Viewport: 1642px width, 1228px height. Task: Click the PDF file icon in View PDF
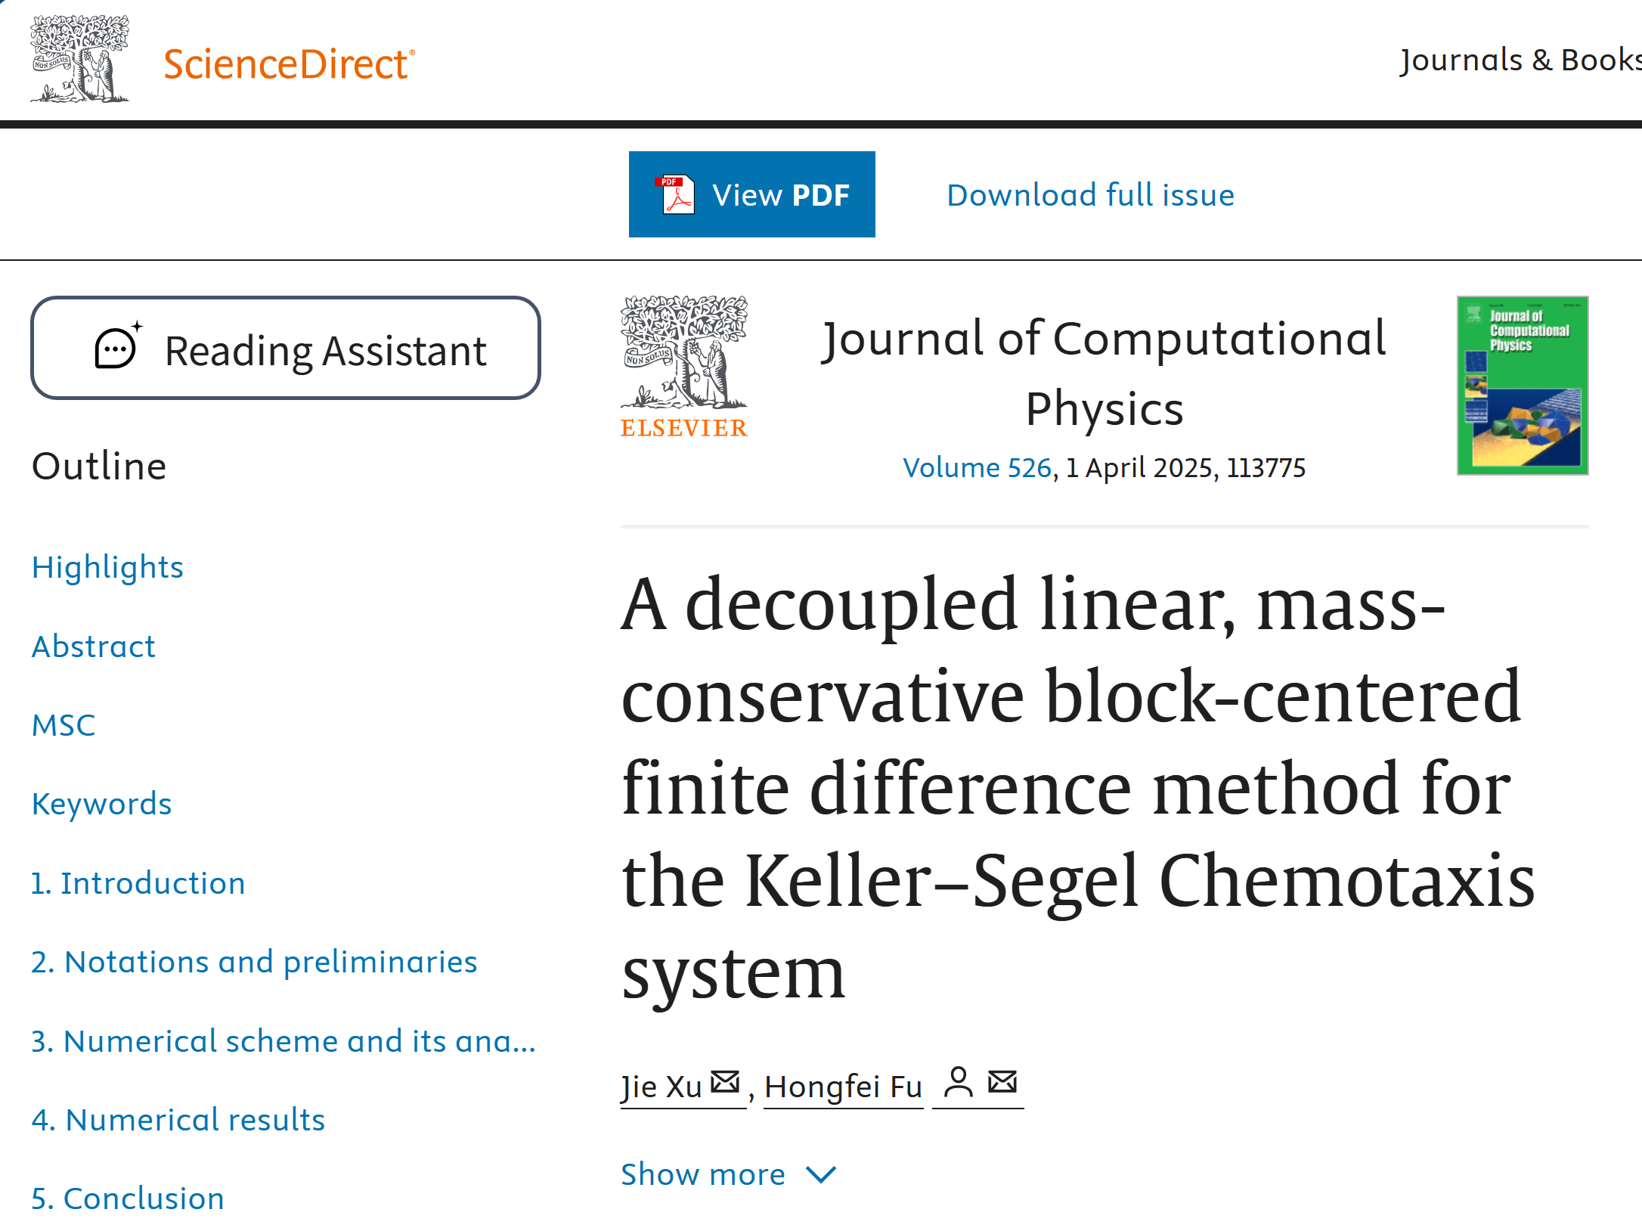(676, 195)
